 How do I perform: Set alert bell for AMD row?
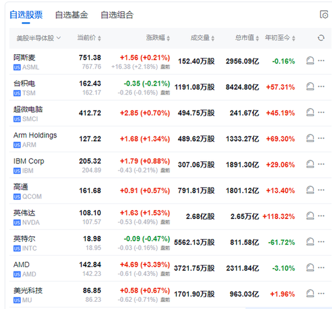coord(310,268)
